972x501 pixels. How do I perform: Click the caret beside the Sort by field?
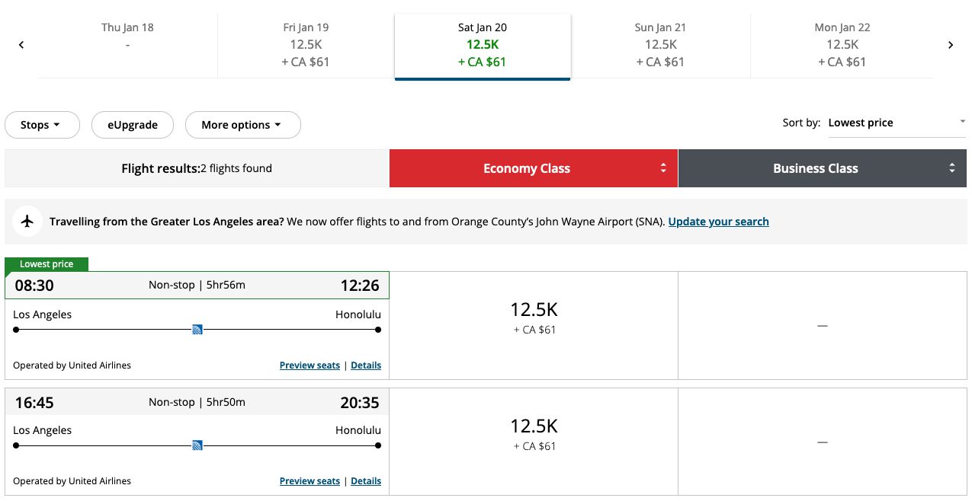[962, 120]
